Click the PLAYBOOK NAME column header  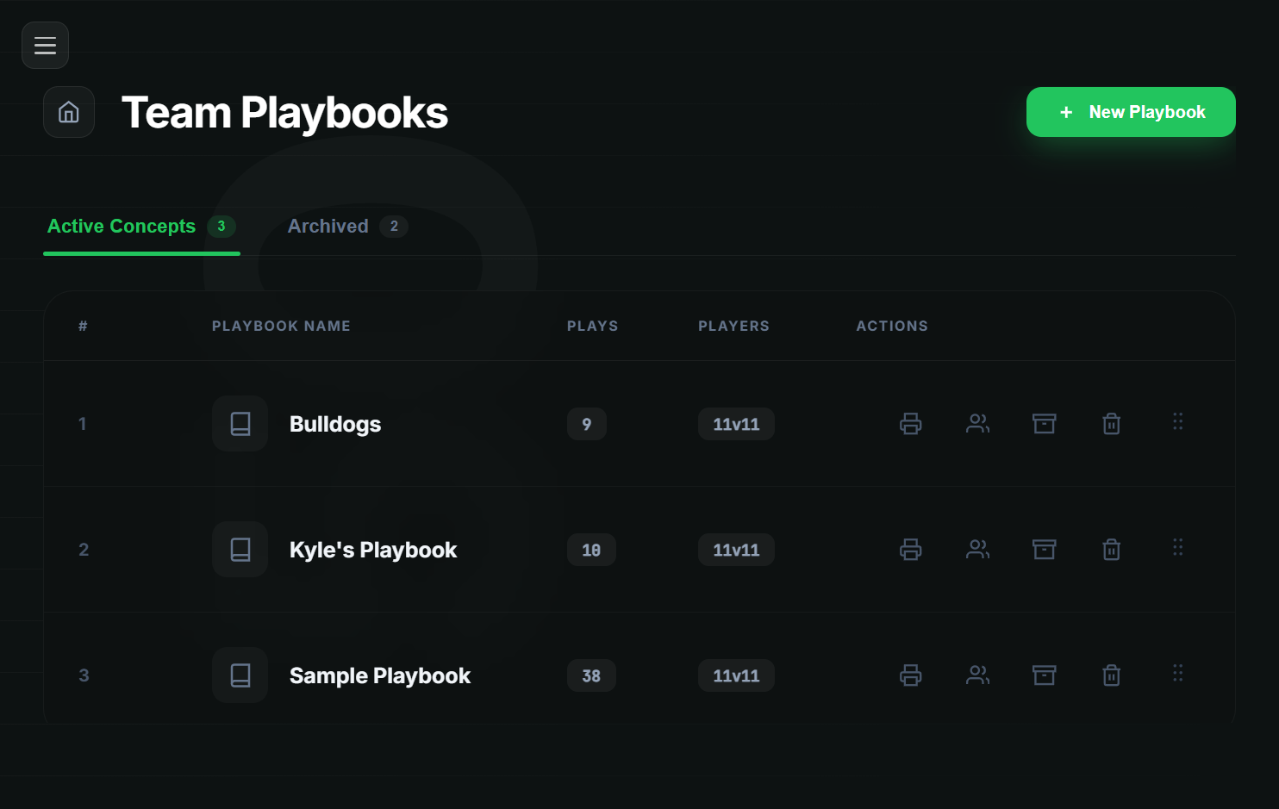coord(281,326)
